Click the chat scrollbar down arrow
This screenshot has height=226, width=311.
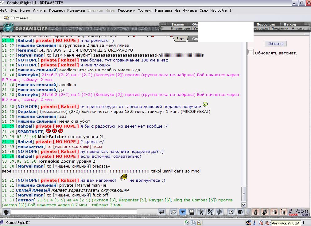click(244, 205)
